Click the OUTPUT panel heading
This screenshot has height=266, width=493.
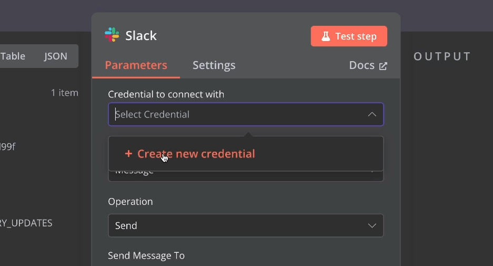point(442,56)
